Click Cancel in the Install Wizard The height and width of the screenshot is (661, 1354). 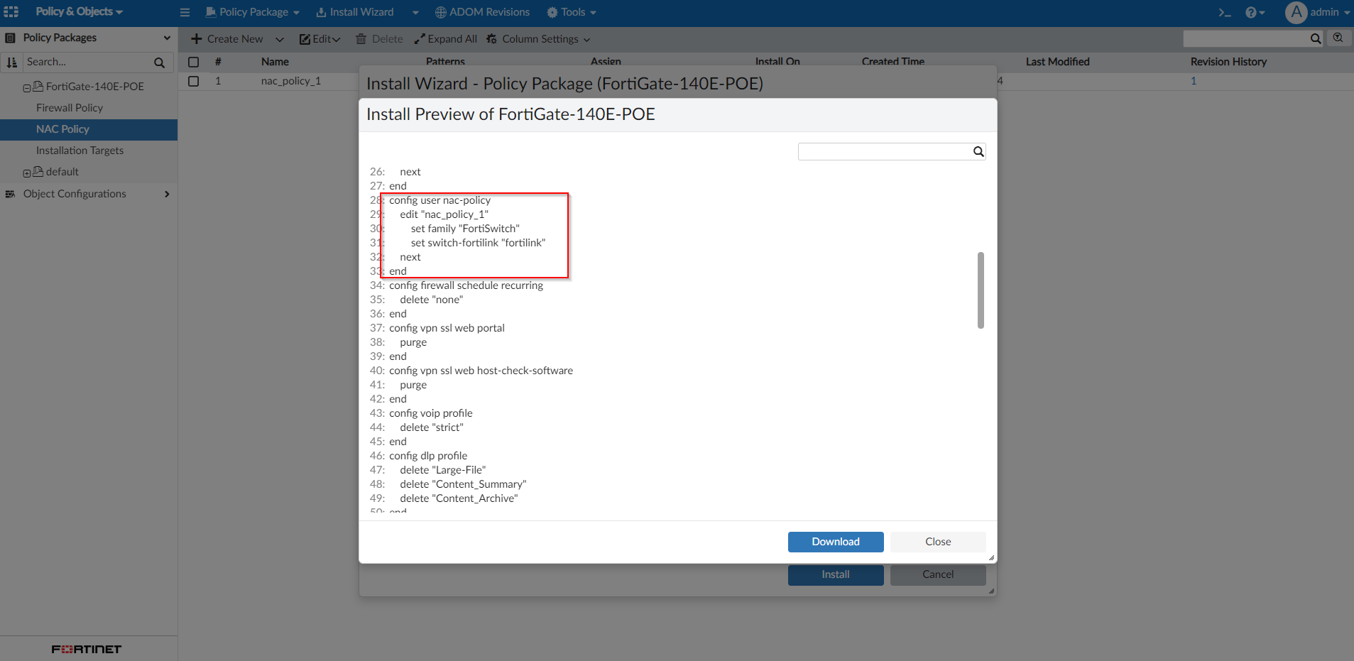[938, 574]
